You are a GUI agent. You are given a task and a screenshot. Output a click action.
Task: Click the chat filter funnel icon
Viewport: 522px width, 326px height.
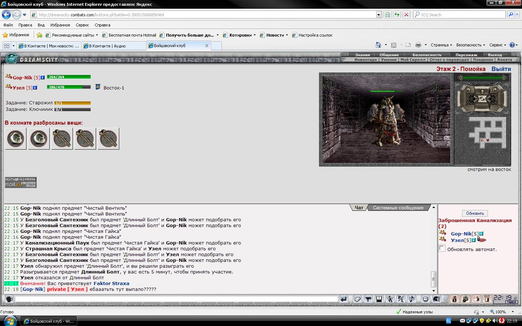point(368,299)
